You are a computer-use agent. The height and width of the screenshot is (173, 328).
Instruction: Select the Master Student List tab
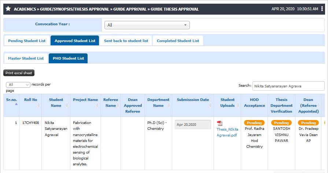26,59
